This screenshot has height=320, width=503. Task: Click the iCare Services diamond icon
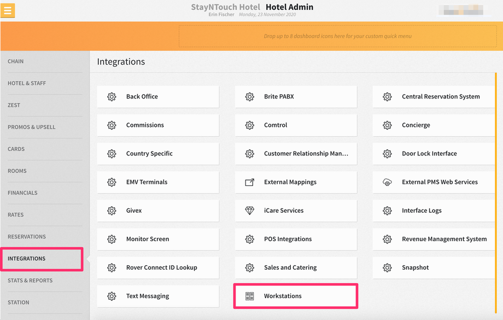[249, 211]
